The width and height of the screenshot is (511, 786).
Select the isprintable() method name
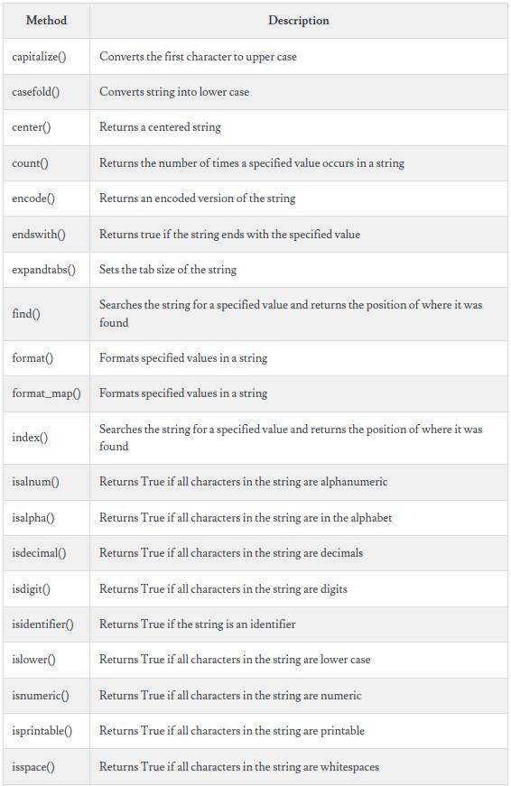(42, 731)
